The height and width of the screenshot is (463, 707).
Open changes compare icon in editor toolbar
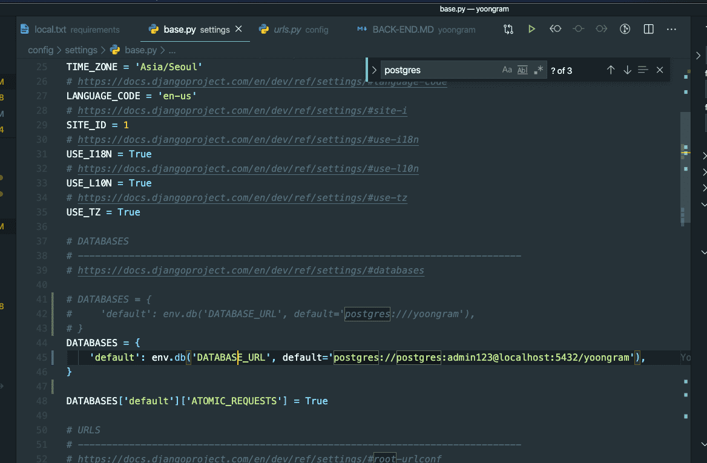(508, 29)
